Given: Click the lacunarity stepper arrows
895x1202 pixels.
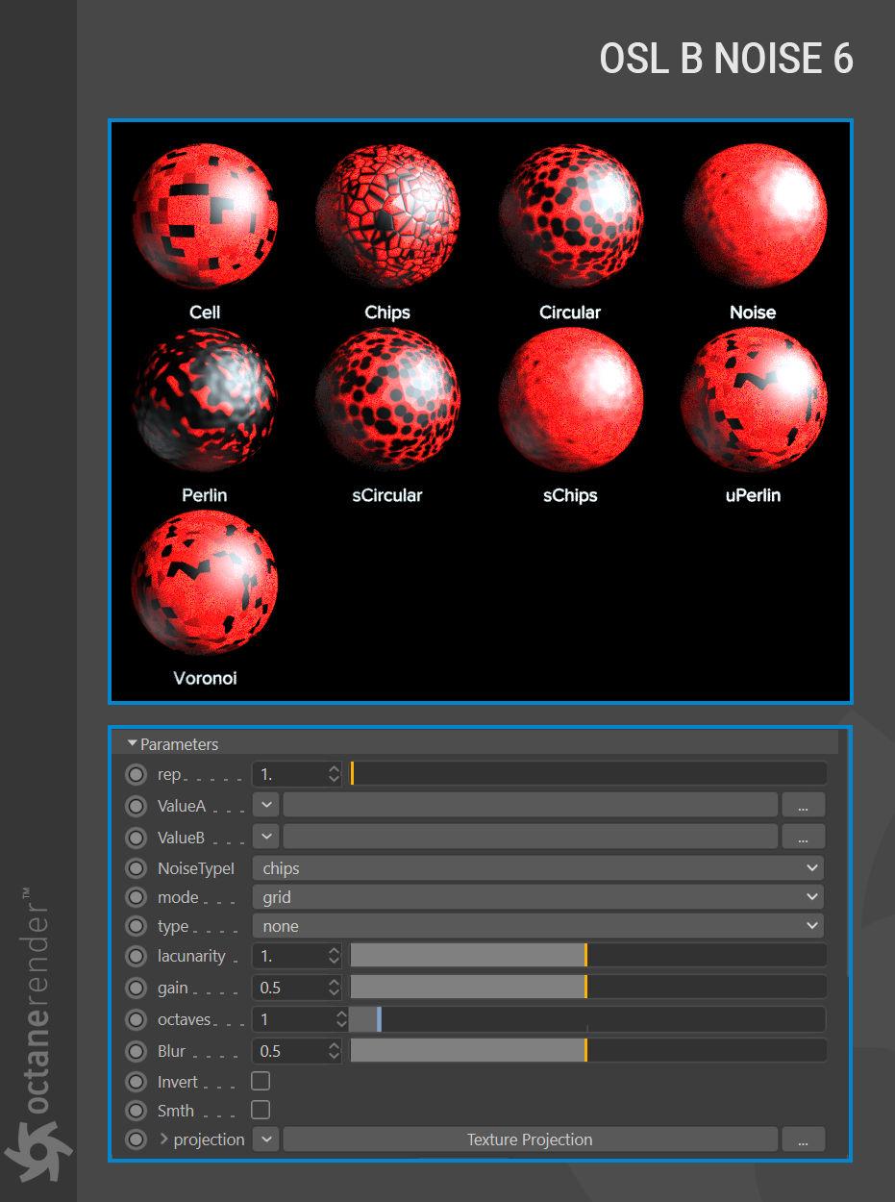Looking at the screenshot, I should coord(334,956).
